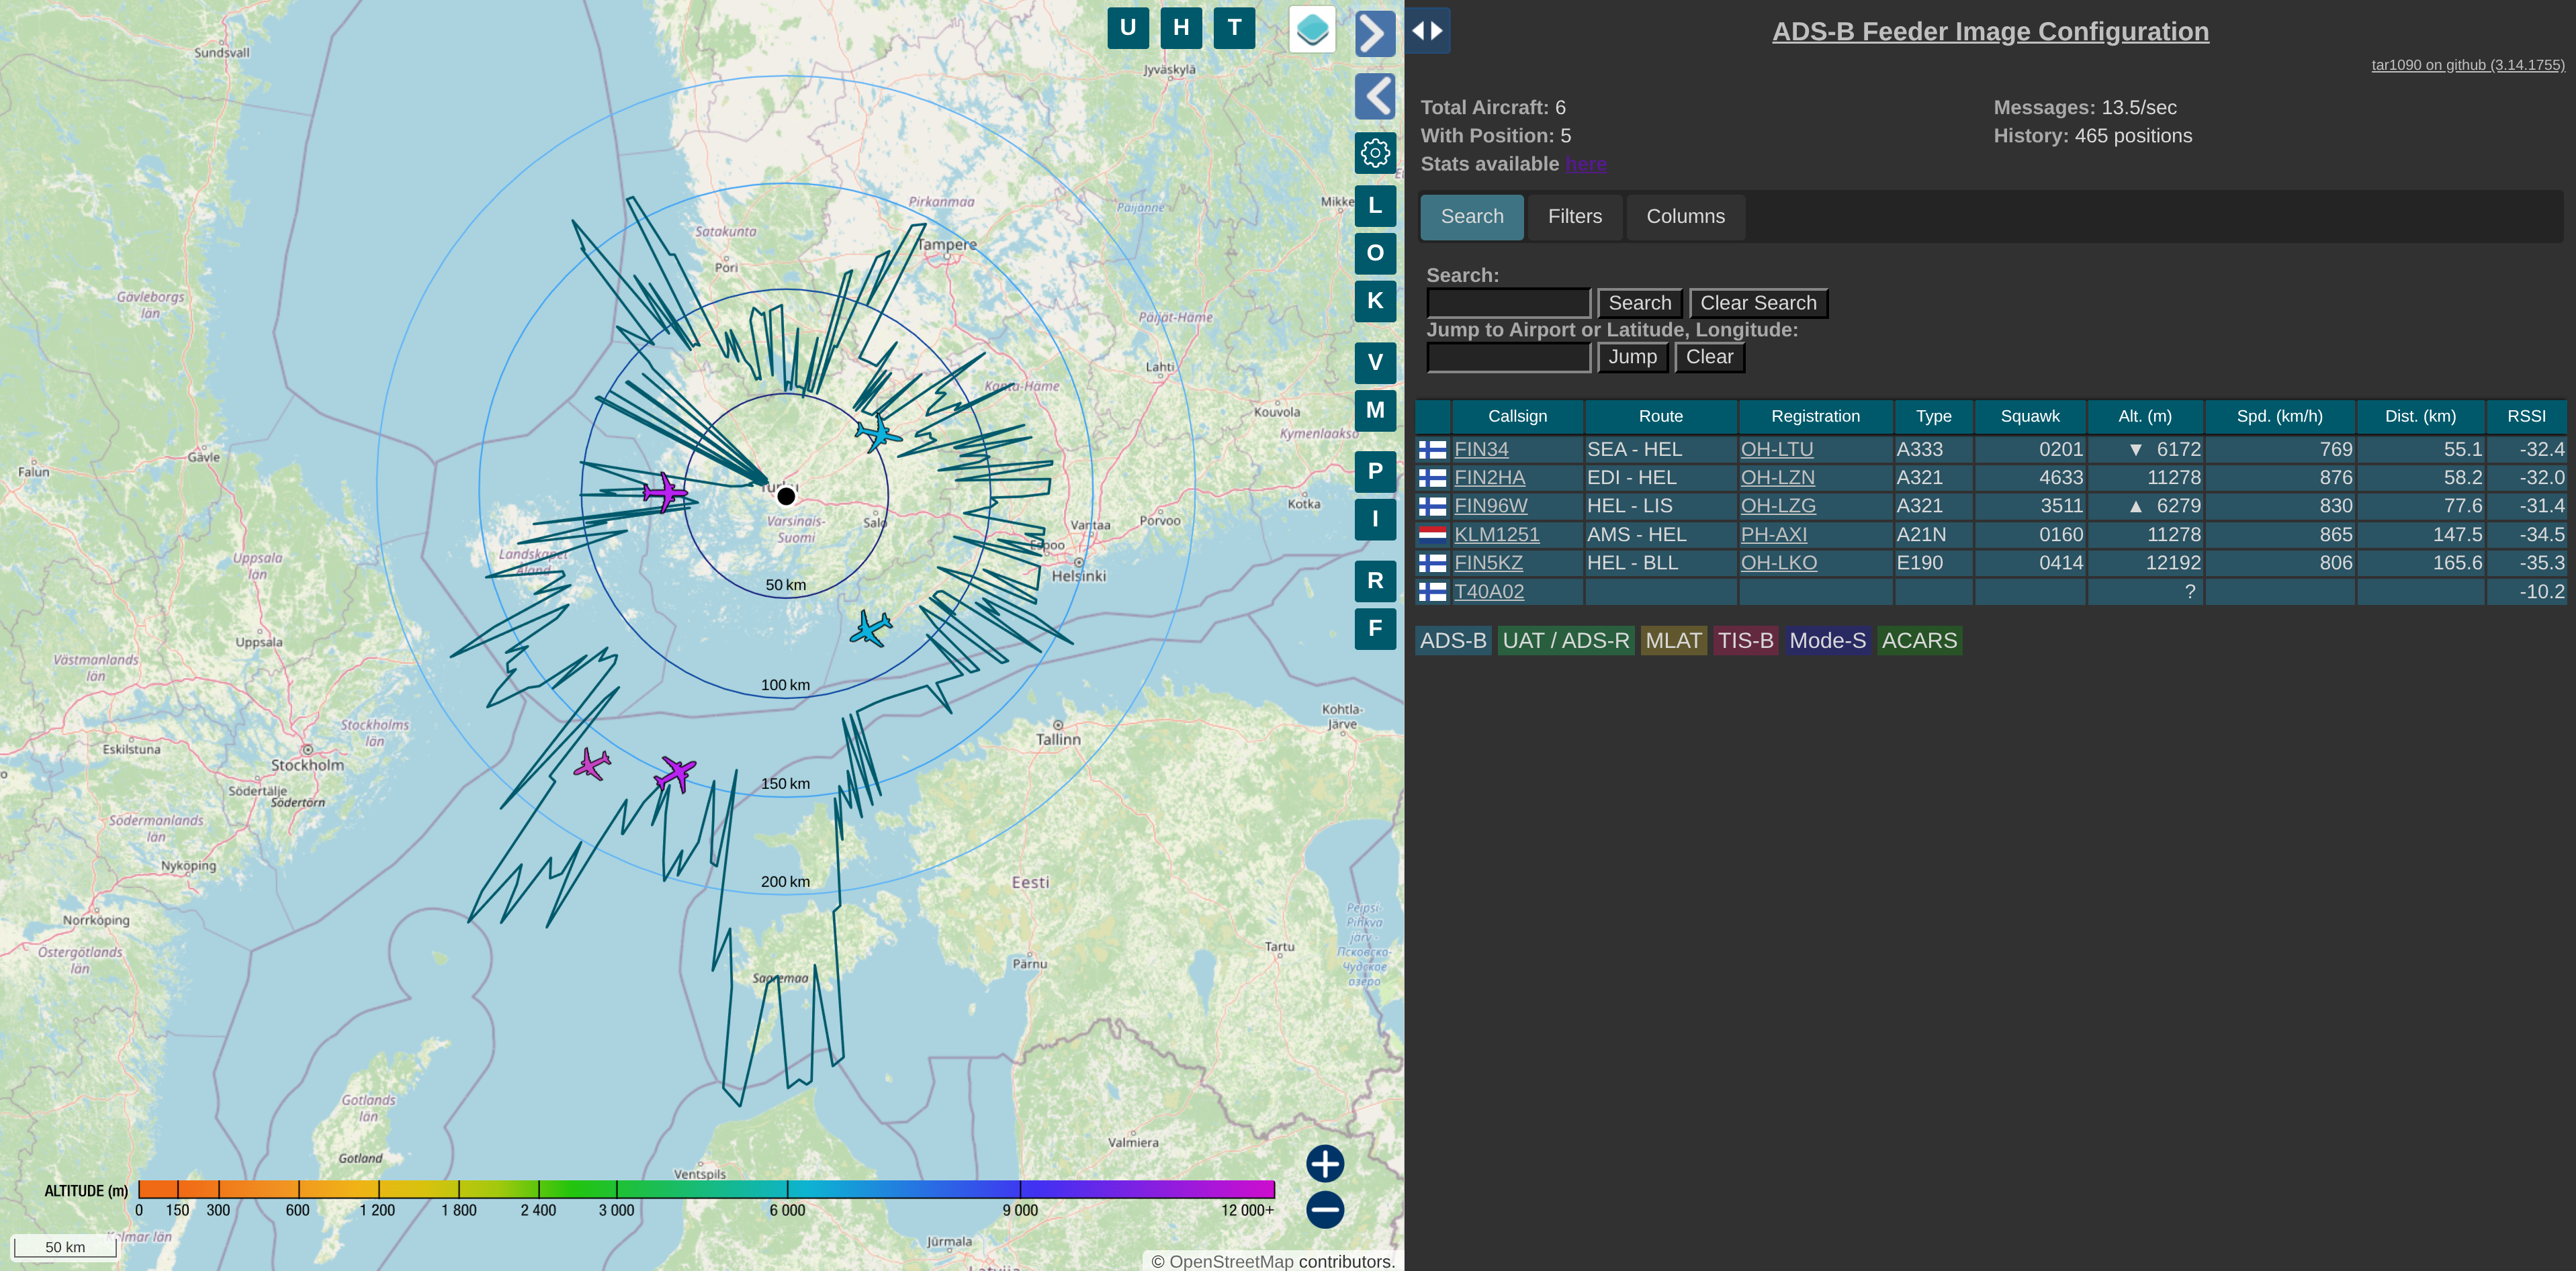Open the map layer selector icon

coord(1312,30)
